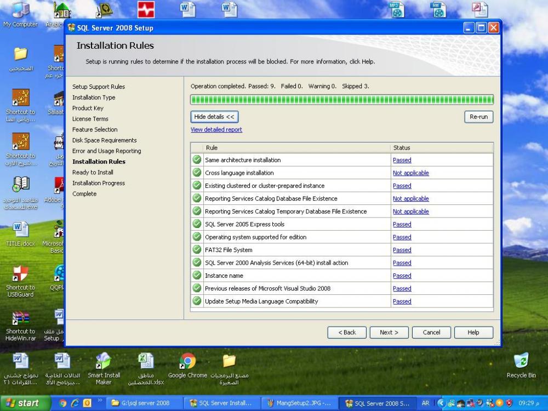This screenshot has width=548, height=411.
Task: Open Passed status for Update Setup Media Language Compatibility
Action: (402, 301)
